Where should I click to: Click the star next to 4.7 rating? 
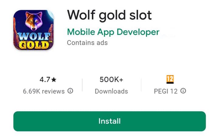pyautogui.click(x=54, y=80)
